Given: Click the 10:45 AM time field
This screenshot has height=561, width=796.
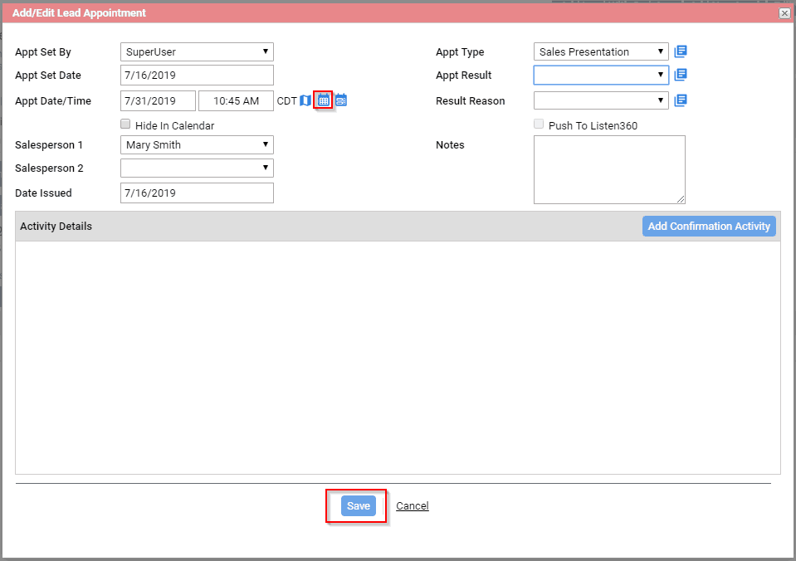Looking at the screenshot, I should tap(236, 100).
